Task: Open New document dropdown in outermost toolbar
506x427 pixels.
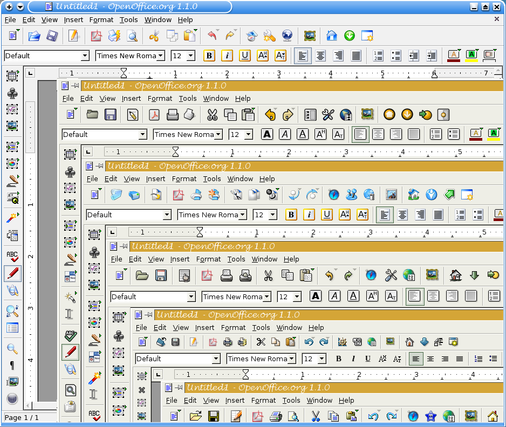Action: [18, 30]
